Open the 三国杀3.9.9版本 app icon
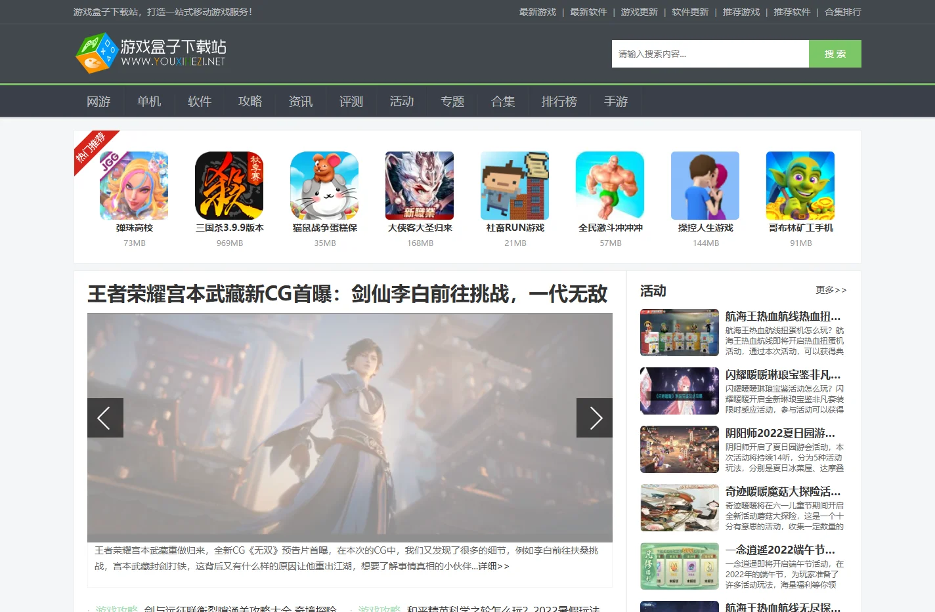Image resolution: width=935 pixels, height=612 pixels. pyautogui.click(x=229, y=186)
